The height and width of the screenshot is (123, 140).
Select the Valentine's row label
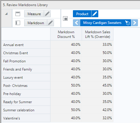[12, 118]
